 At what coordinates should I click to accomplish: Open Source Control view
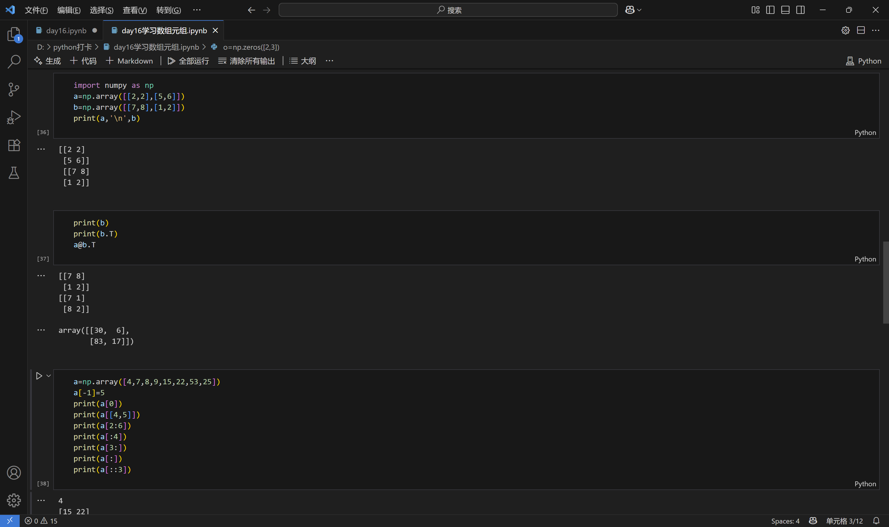(14, 90)
